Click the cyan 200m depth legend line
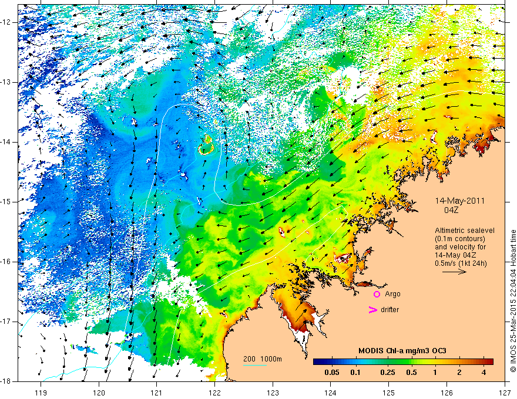 255,365
